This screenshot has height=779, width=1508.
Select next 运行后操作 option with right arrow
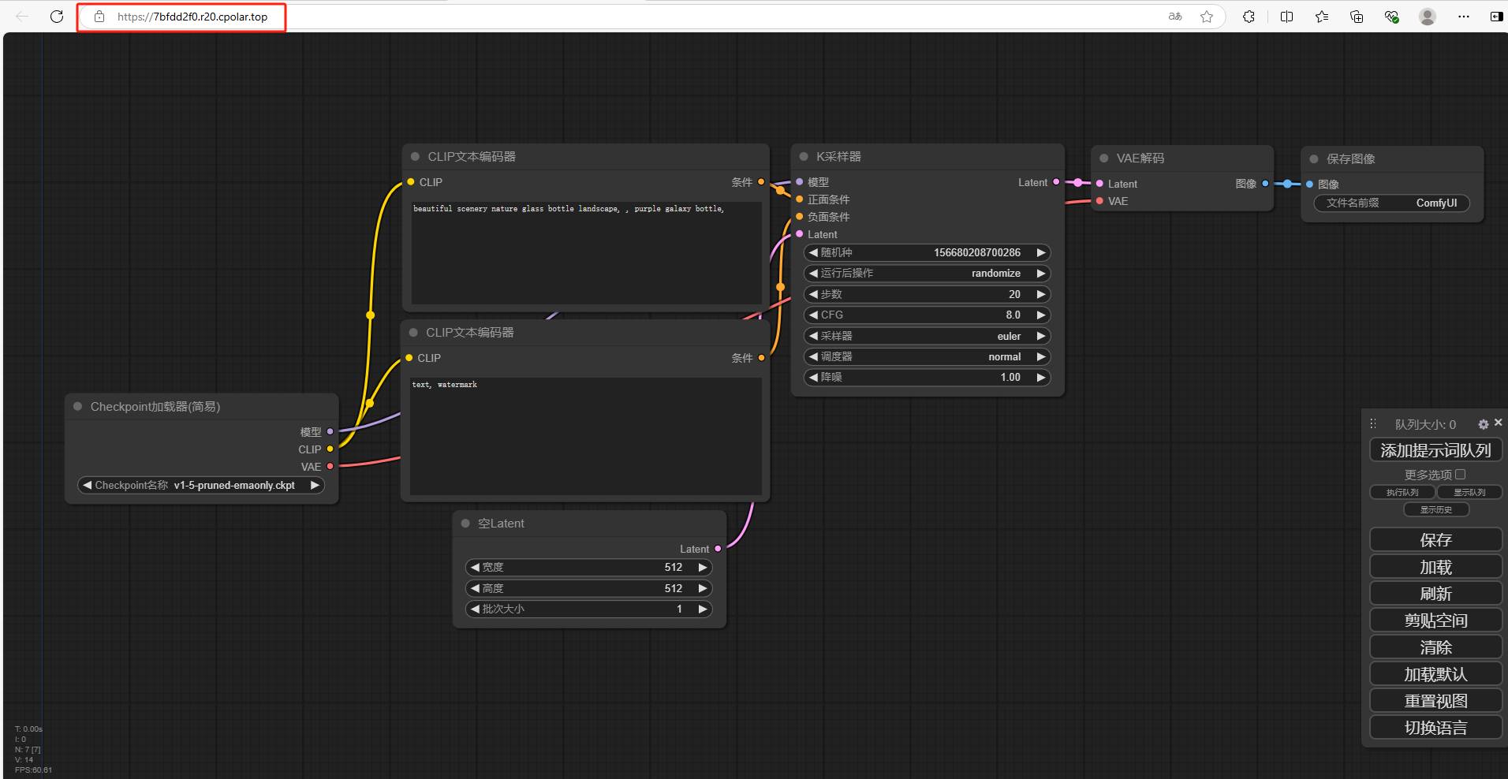pos(1041,274)
